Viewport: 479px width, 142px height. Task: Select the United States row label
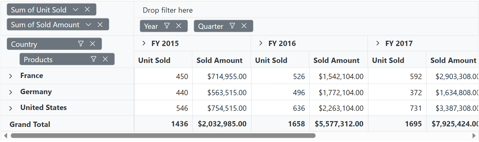[x=43, y=107]
